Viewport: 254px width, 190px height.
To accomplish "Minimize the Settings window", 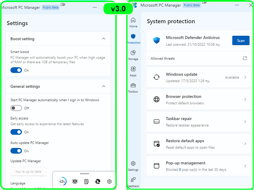I will pos(95,7).
